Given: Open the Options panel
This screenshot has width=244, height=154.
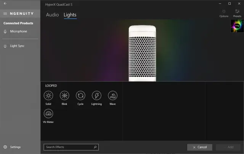Looking at the screenshot, I should (224, 13).
